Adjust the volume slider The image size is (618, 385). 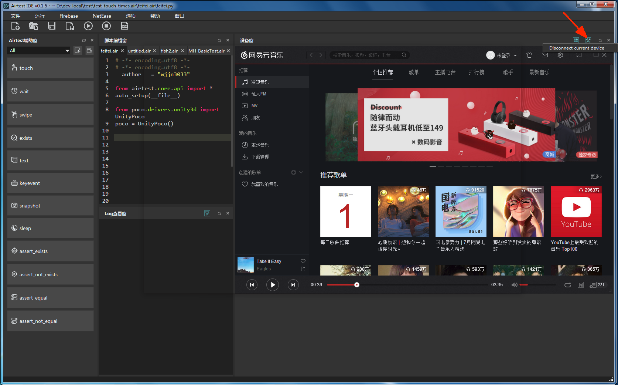537,285
